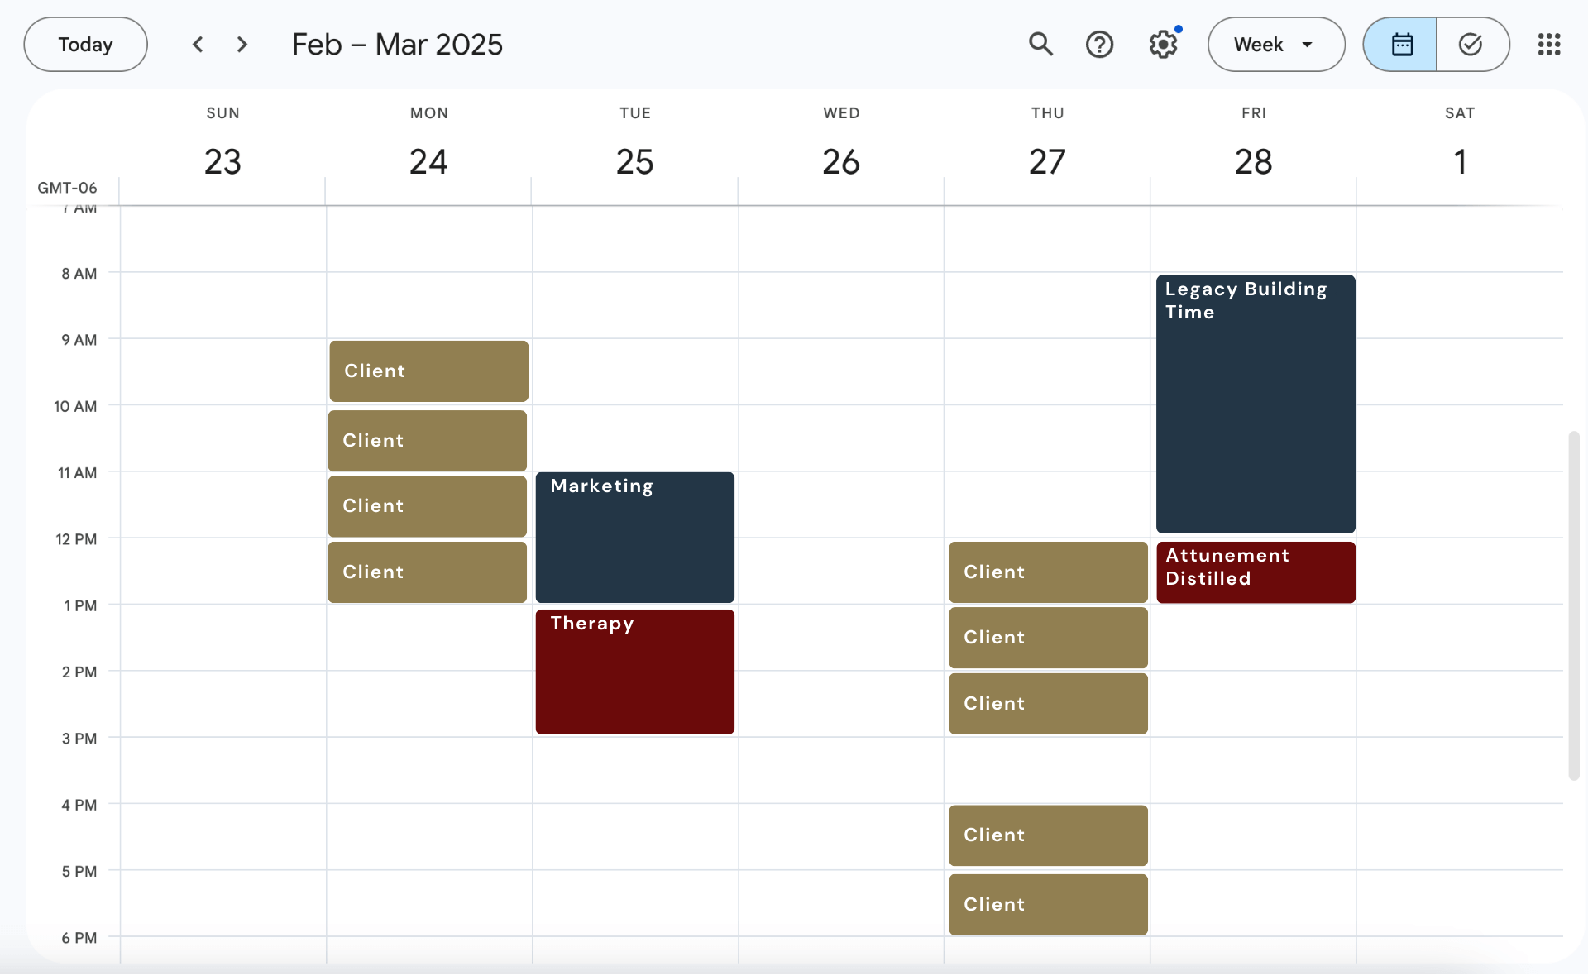The height and width of the screenshot is (976, 1588).
Task: Click the Today button
Action: [85, 44]
